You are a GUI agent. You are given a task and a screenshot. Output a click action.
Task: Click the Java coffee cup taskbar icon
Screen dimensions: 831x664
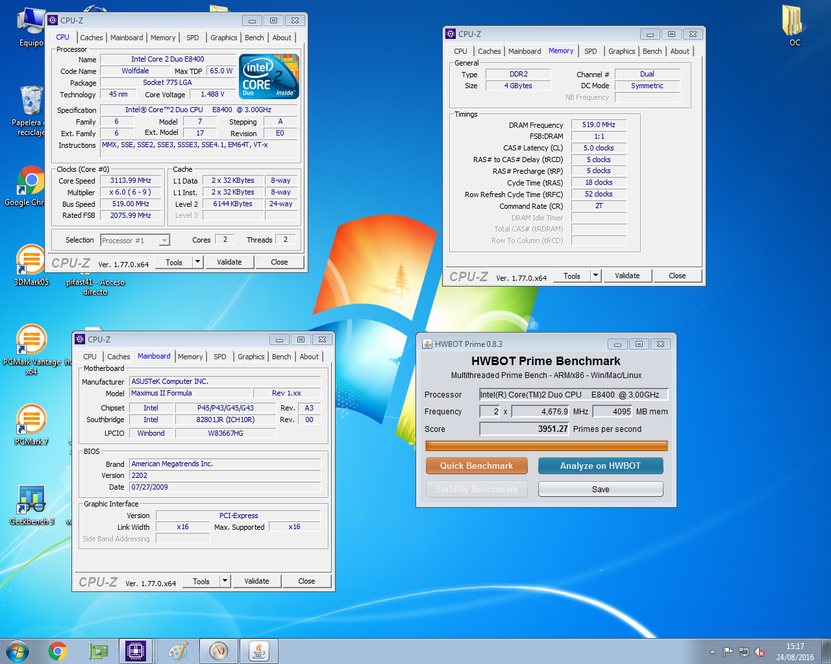(x=258, y=651)
